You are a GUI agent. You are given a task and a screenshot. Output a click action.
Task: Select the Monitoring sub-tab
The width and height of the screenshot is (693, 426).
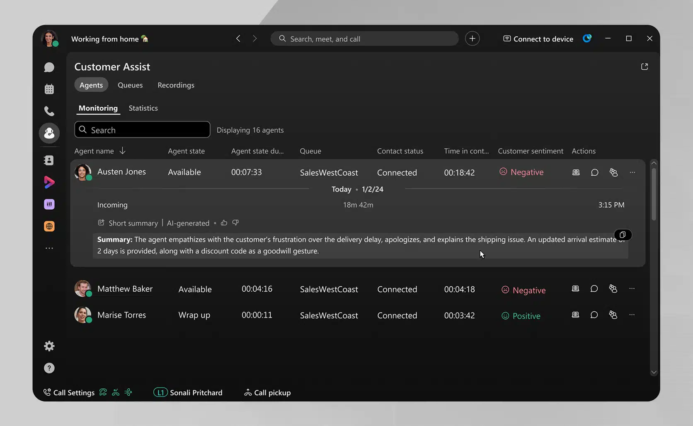click(98, 108)
